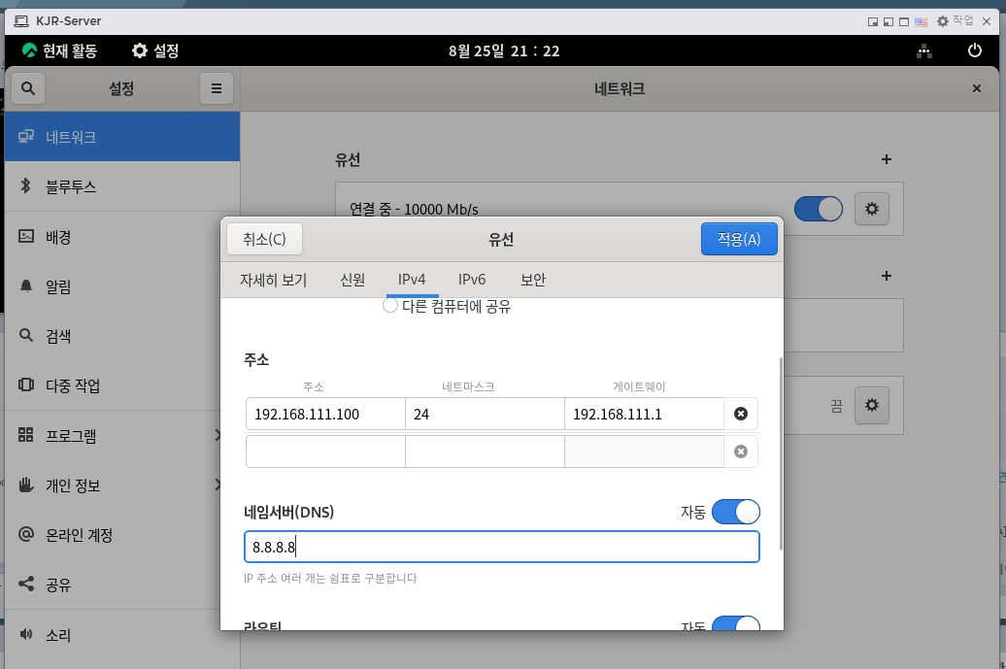The width and height of the screenshot is (1006, 669).
Task: Click the sidebar search magnifier button
Action: (x=27, y=88)
